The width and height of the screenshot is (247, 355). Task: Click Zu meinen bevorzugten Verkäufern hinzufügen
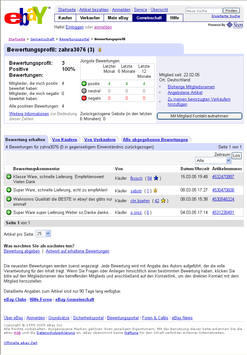point(199,102)
